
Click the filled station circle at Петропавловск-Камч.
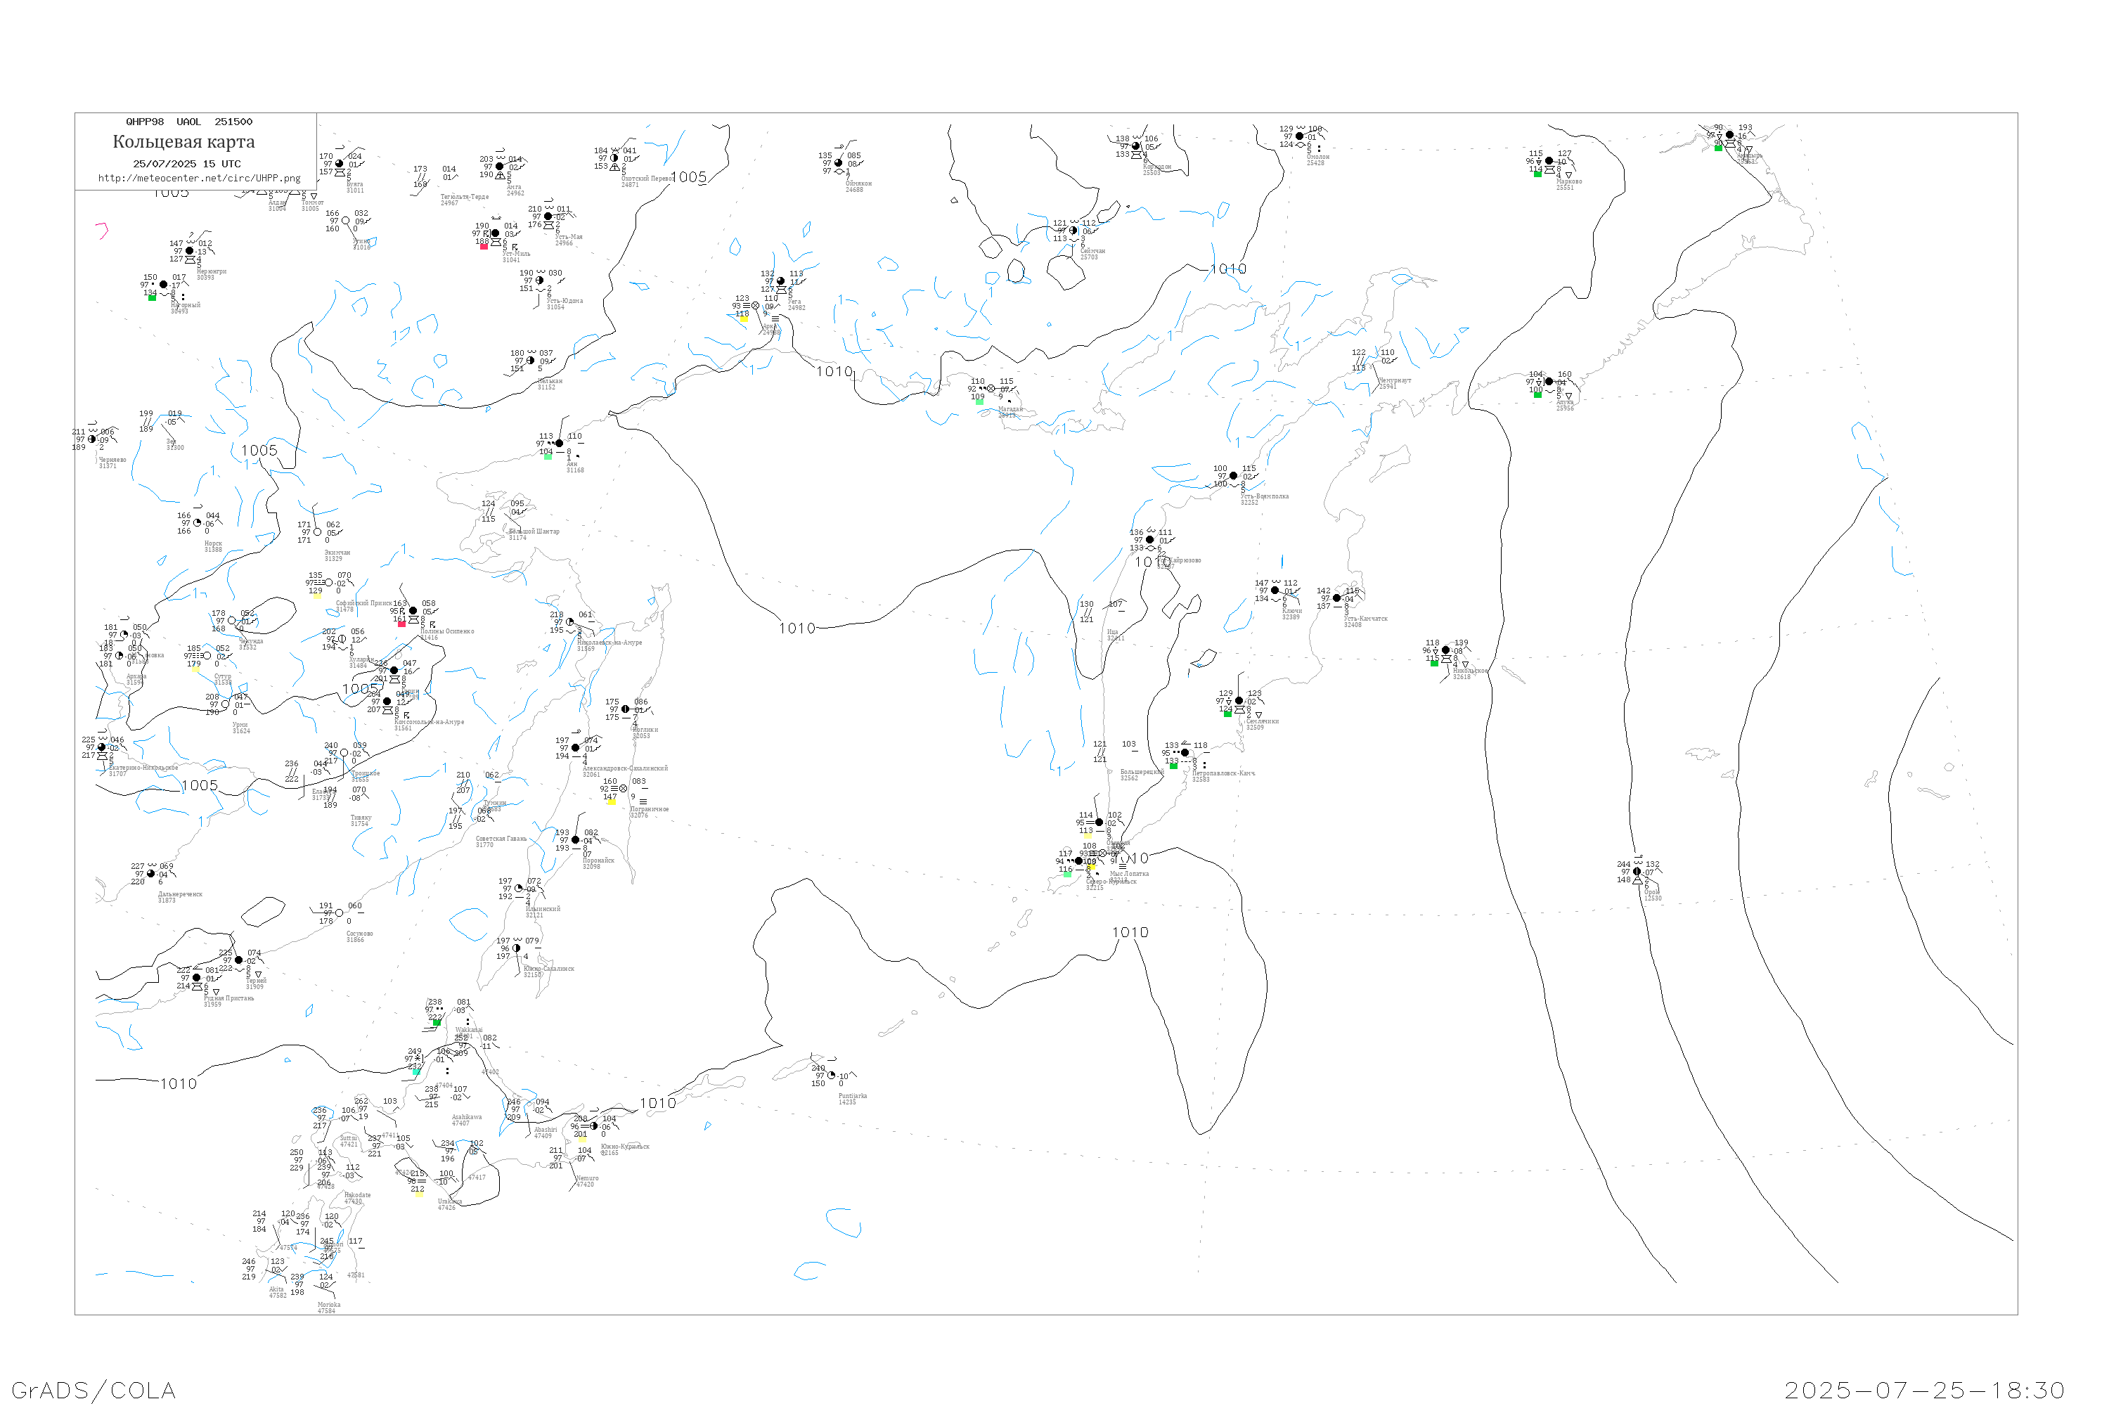pyautogui.click(x=1185, y=753)
